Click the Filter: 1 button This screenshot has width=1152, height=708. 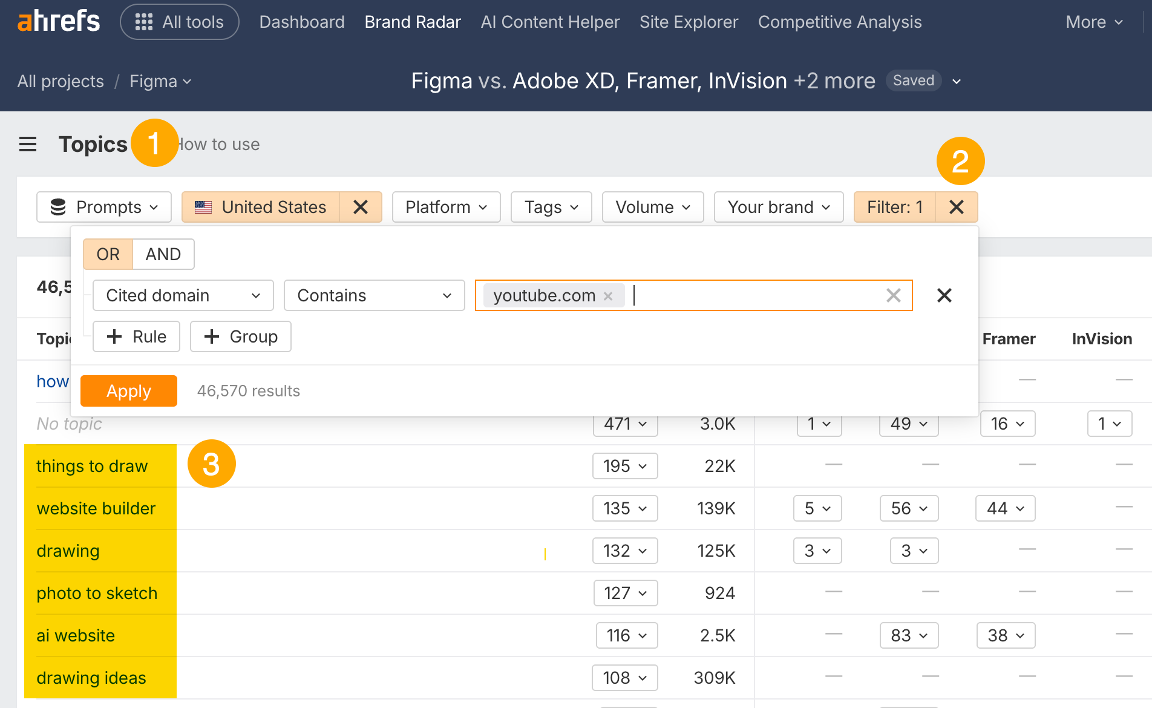pos(895,207)
